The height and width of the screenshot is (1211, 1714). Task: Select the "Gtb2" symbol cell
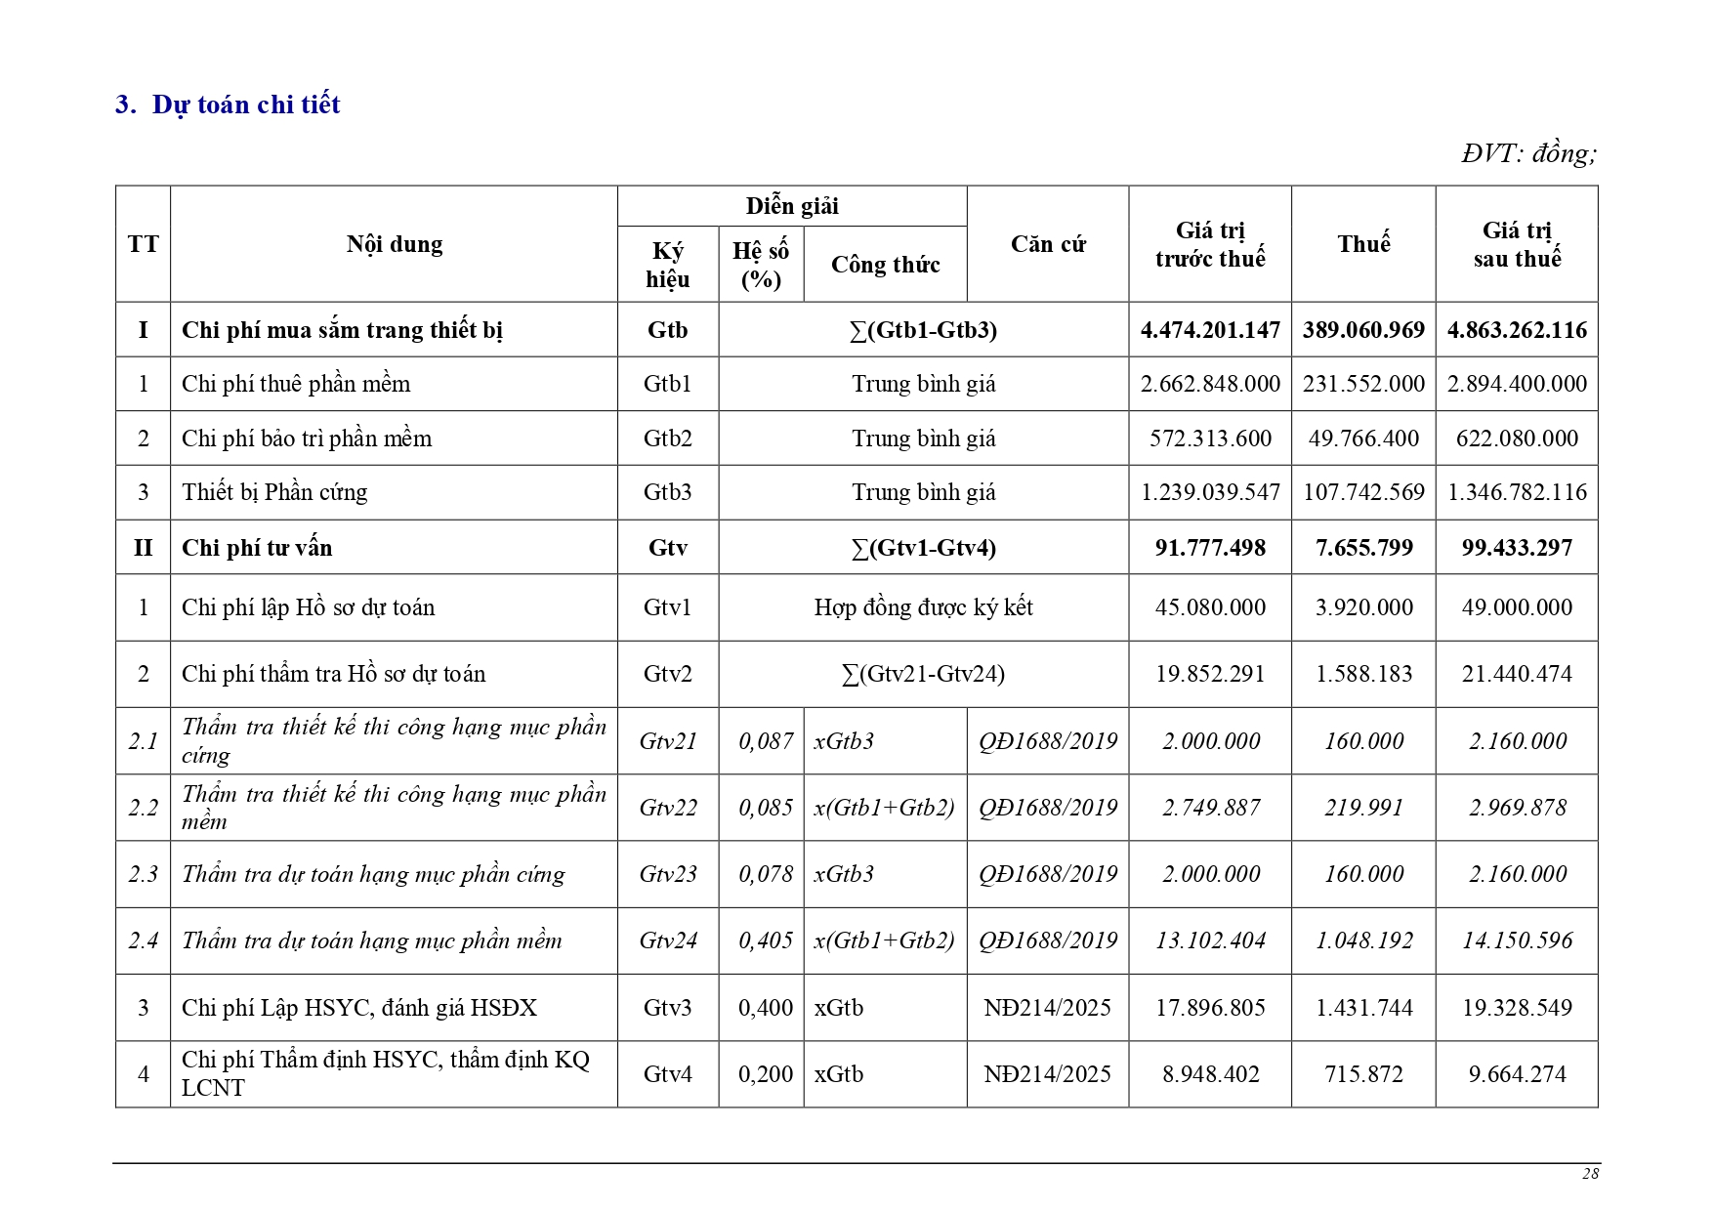[667, 438]
